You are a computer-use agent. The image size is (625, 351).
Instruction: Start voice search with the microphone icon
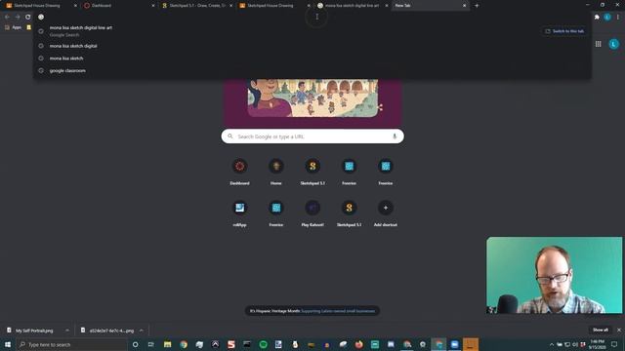click(395, 136)
